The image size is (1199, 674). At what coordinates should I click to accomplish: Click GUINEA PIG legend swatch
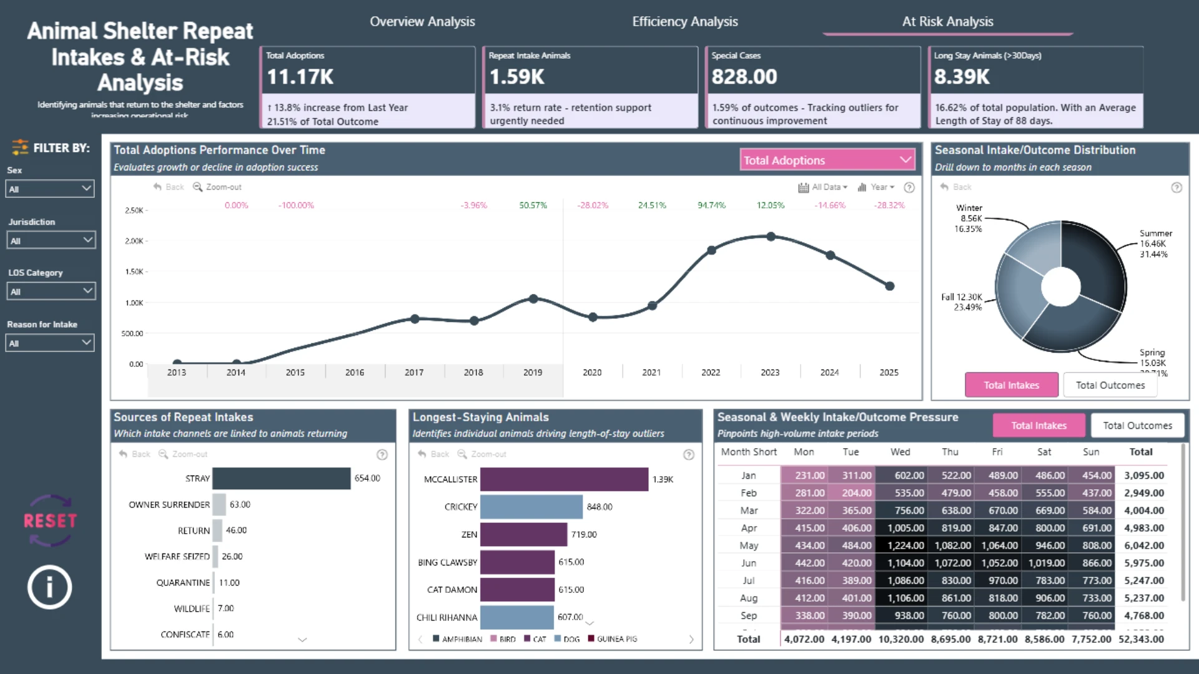click(x=591, y=639)
